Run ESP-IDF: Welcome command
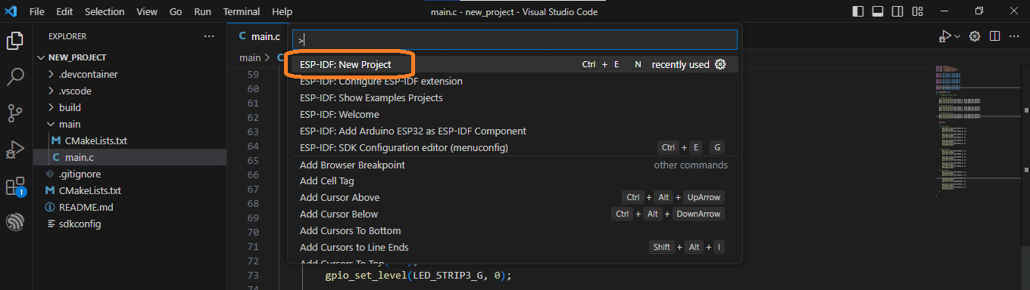The height and width of the screenshot is (290, 1030). [514, 114]
